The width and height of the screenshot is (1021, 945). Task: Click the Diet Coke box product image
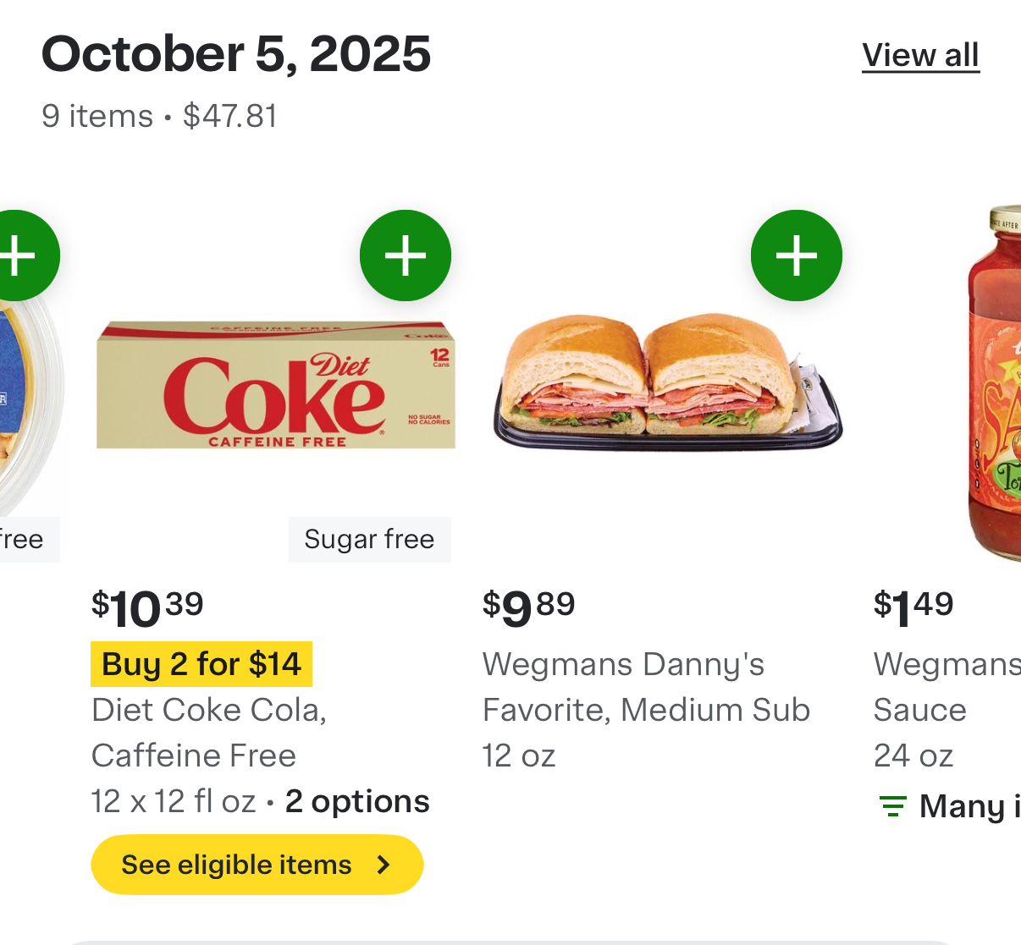tap(276, 386)
